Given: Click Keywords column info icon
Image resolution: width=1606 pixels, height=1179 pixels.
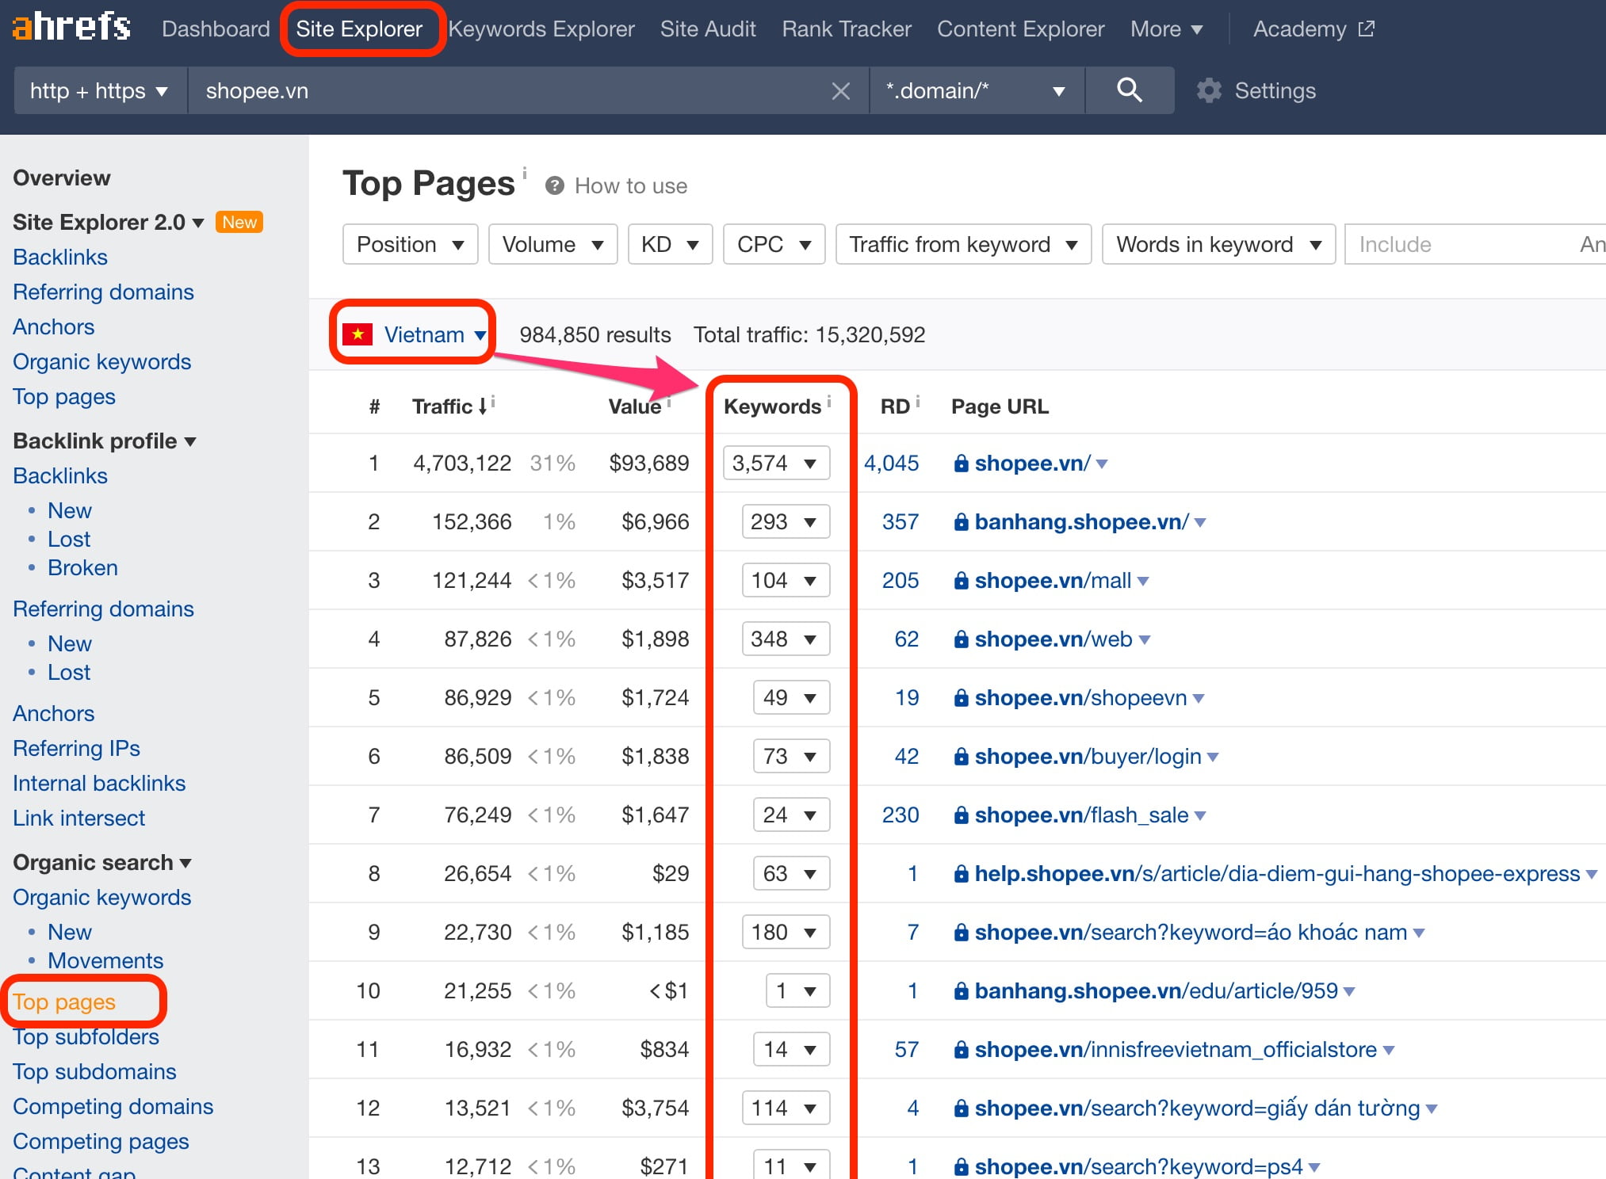Looking at the screenshot, I should 829,401.
